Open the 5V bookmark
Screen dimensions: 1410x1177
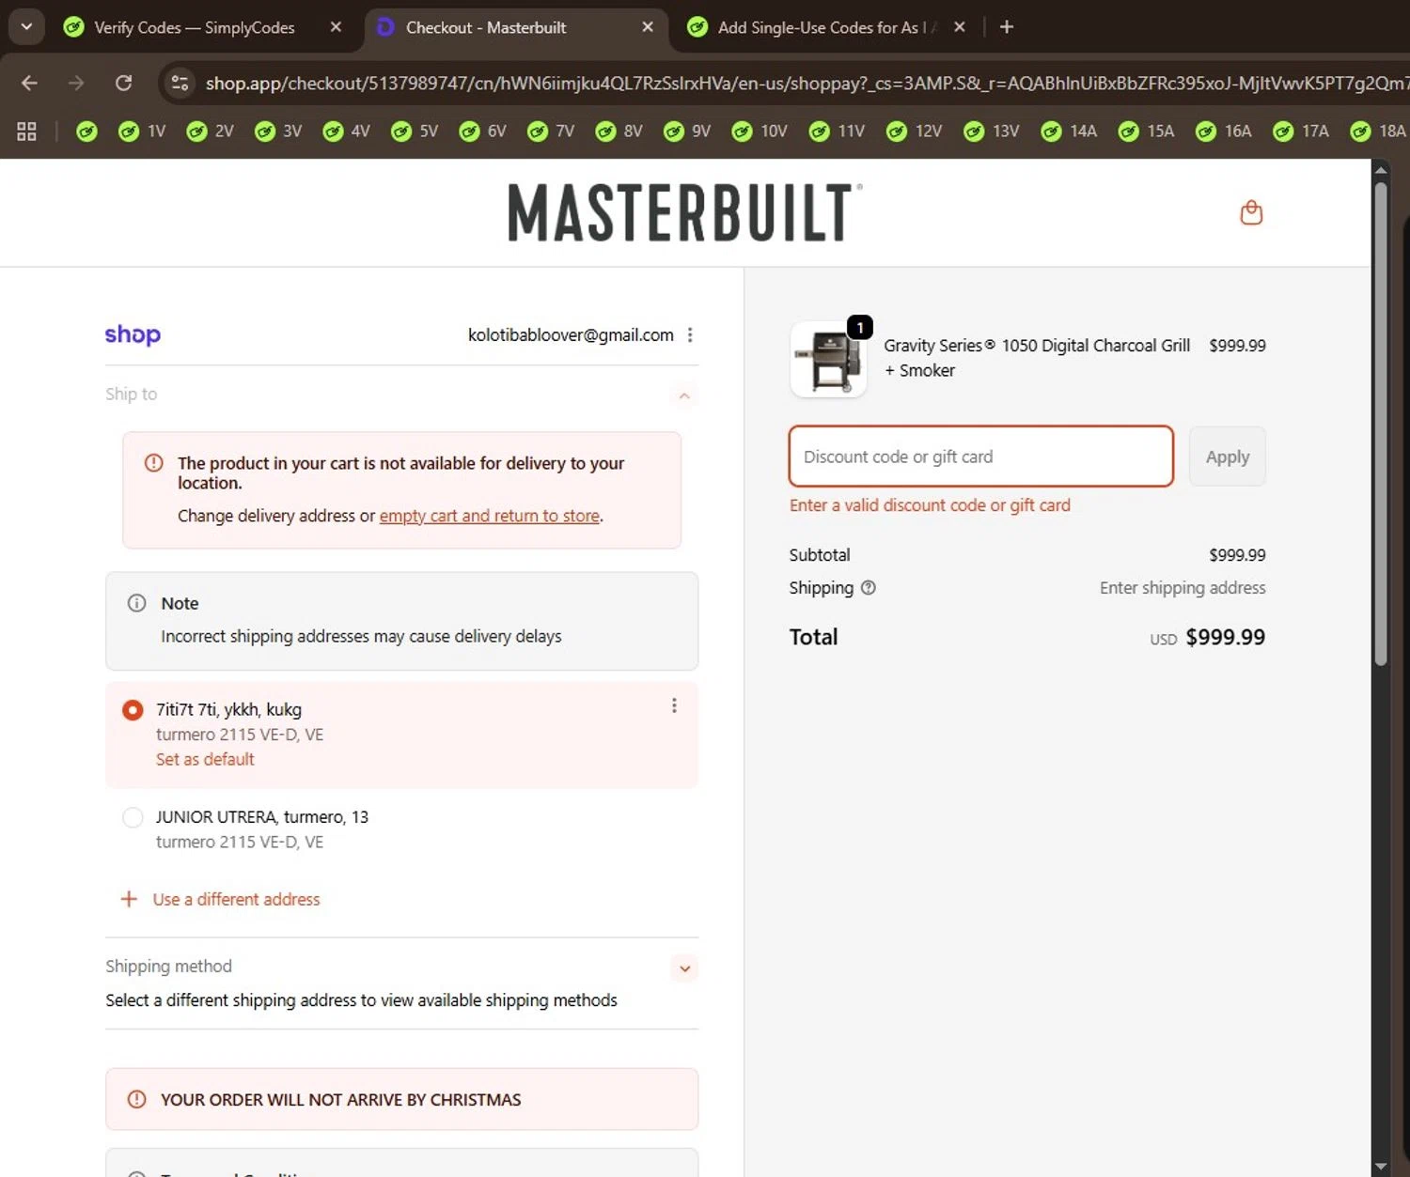pos(415,132)
